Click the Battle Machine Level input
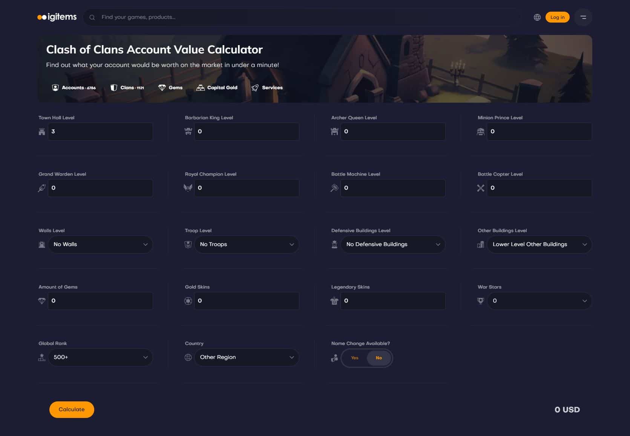Image resolution: width=630 pixels, height=436 pixels. pyautogui.click(x=393, y=188)
